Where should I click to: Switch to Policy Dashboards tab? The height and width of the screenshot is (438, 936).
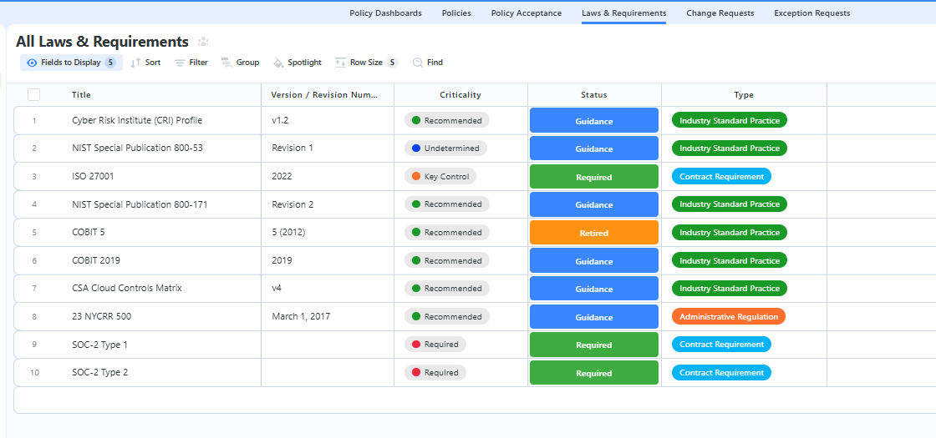[385, 13]
